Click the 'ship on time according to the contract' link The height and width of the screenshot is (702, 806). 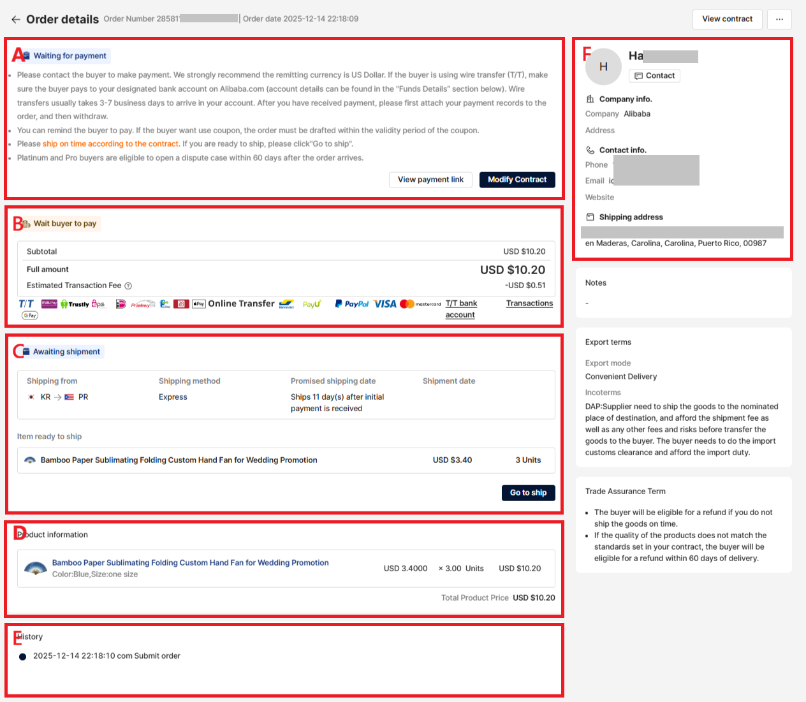(110, 144)
